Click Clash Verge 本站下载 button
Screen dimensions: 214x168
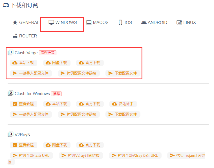[x=23, y=63]
